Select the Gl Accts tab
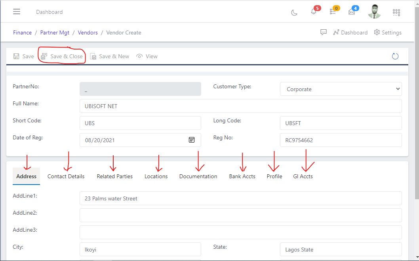This screenshot has height=261, width=419. pyautogui.click(x=303, y=176)
